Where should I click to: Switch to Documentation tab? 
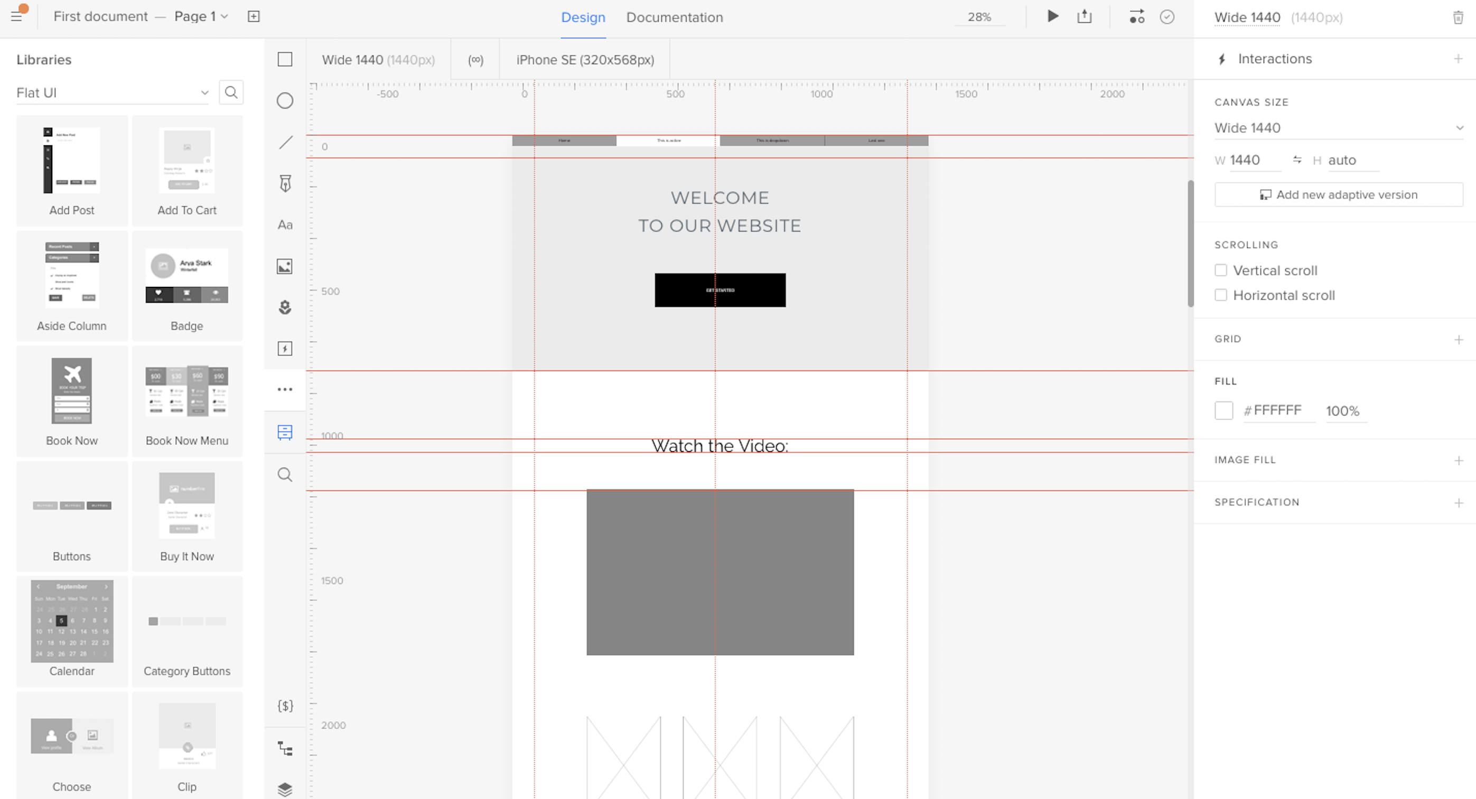click(x=676, y=17)
